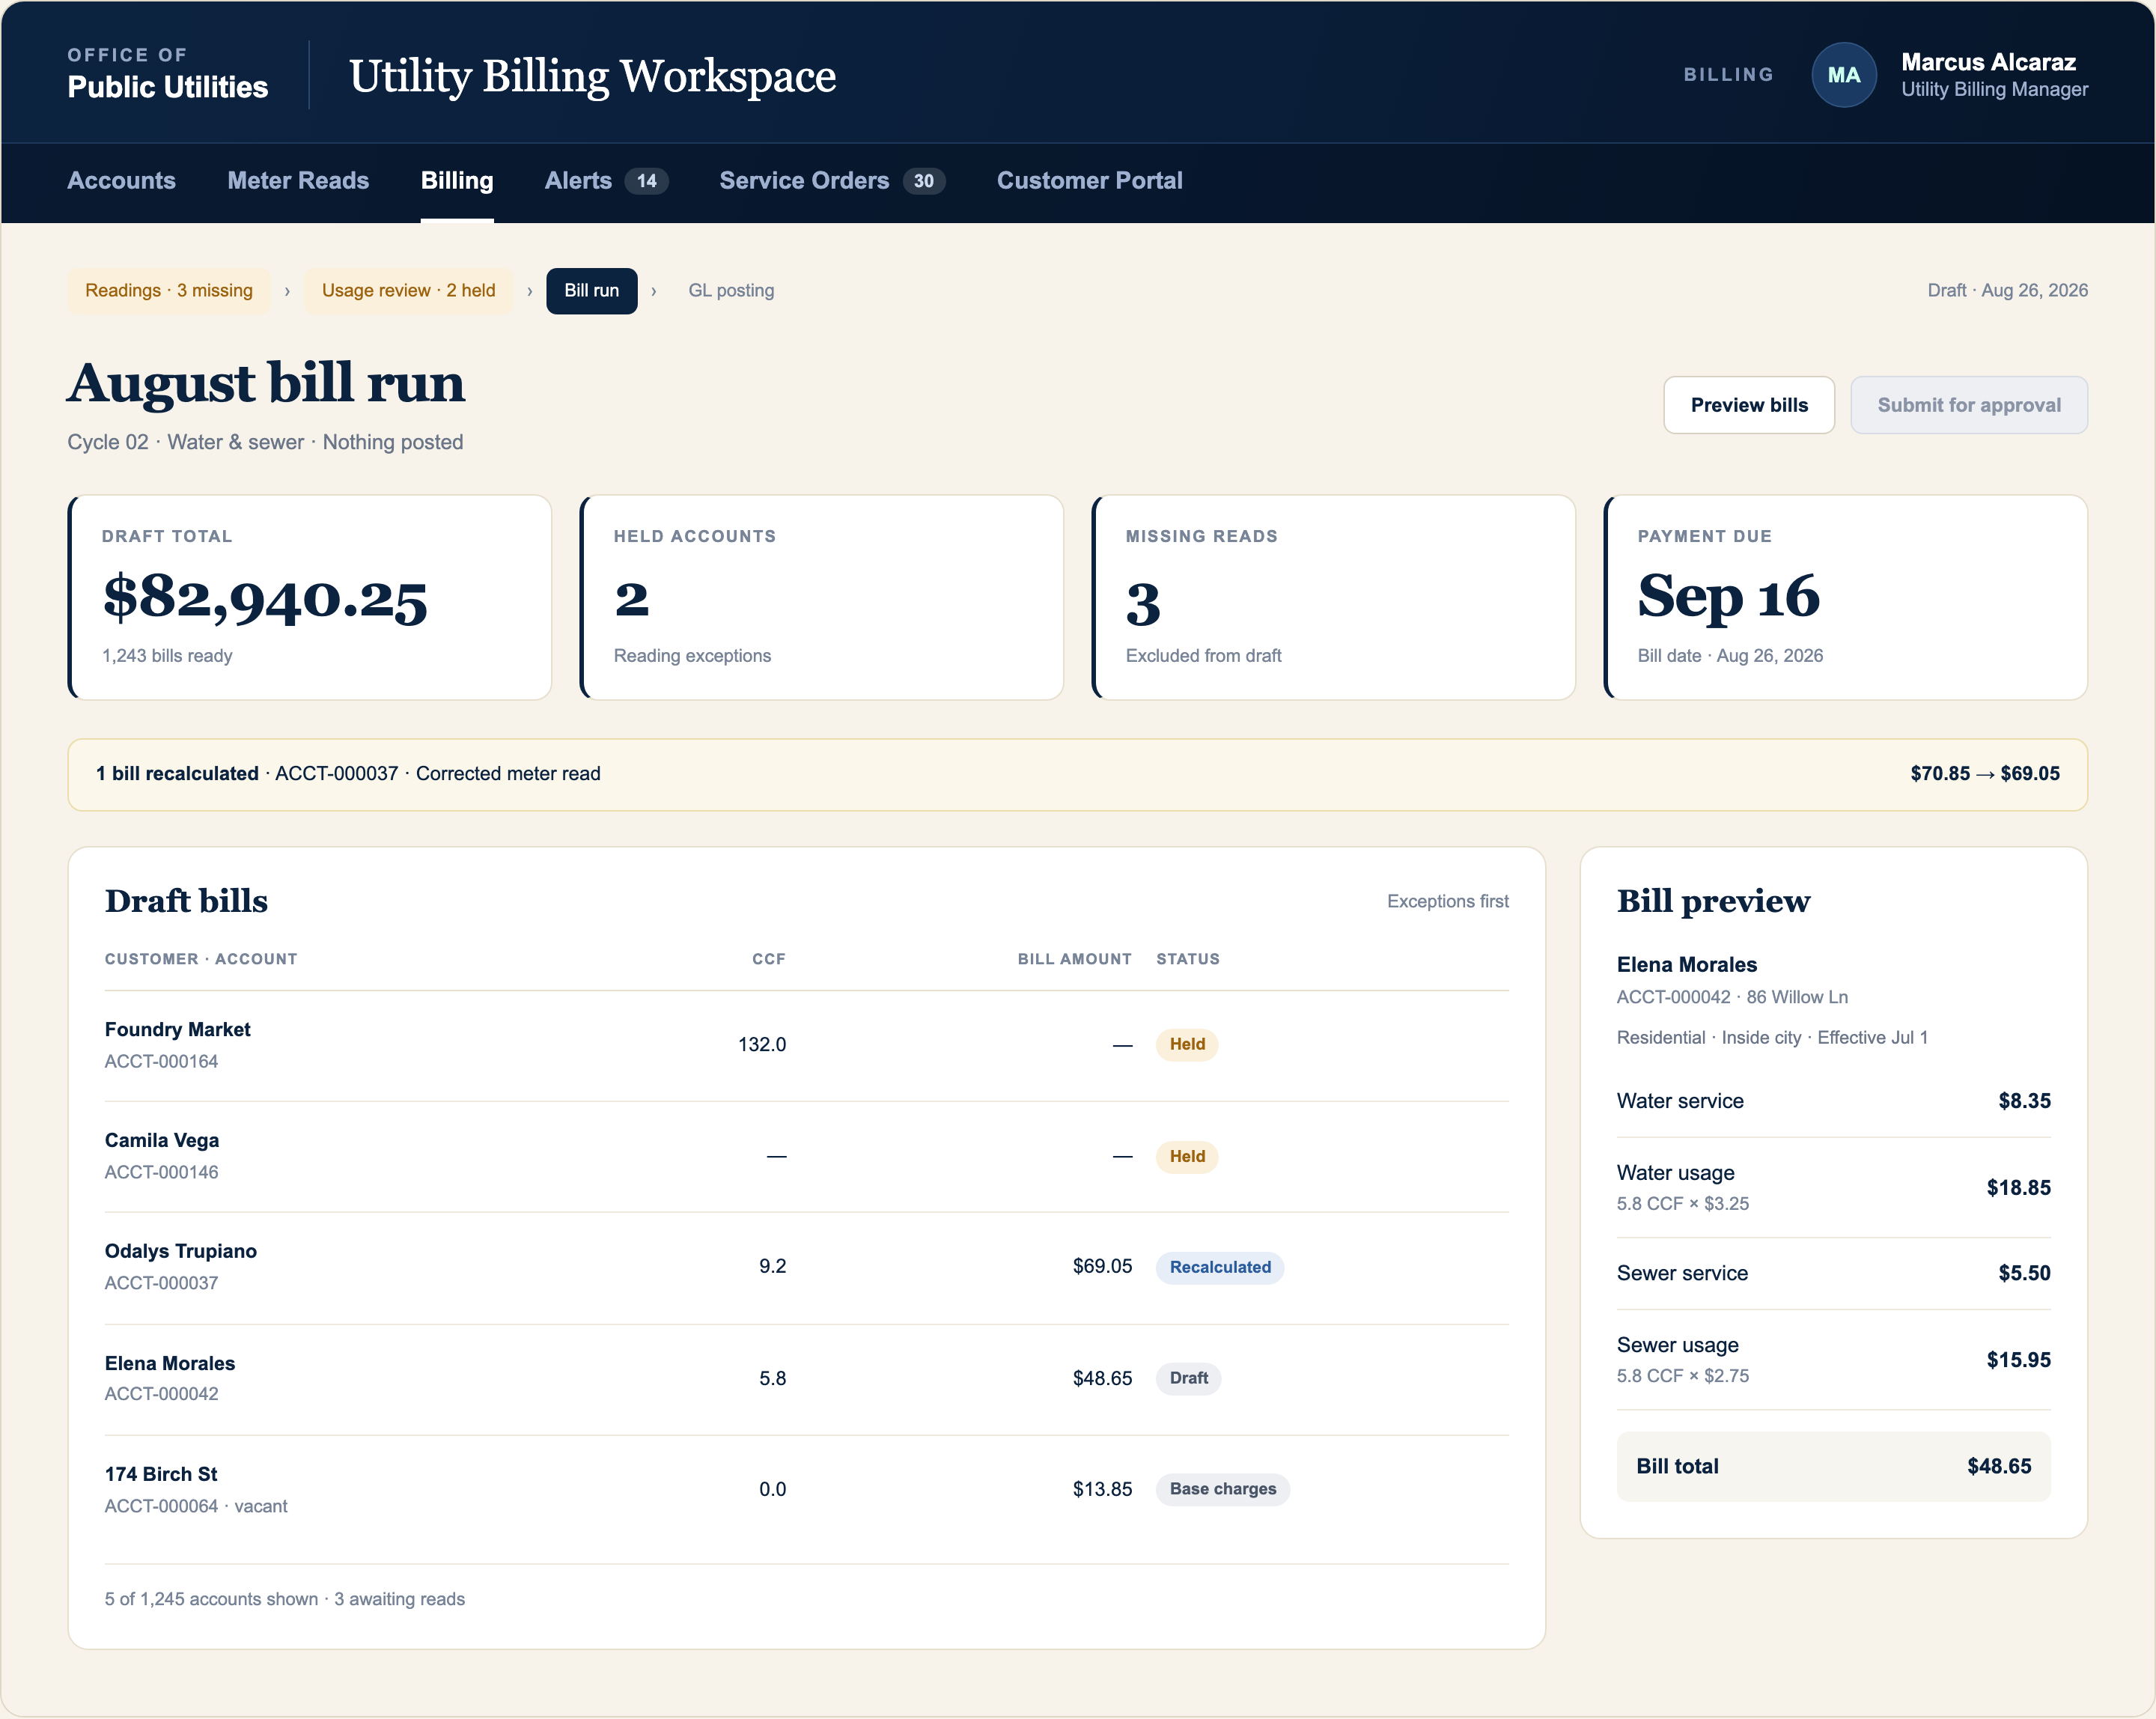Click the Held badge for Camila Vega
This screenshot has width=2156, height=1719.
pos(1187,1157)
